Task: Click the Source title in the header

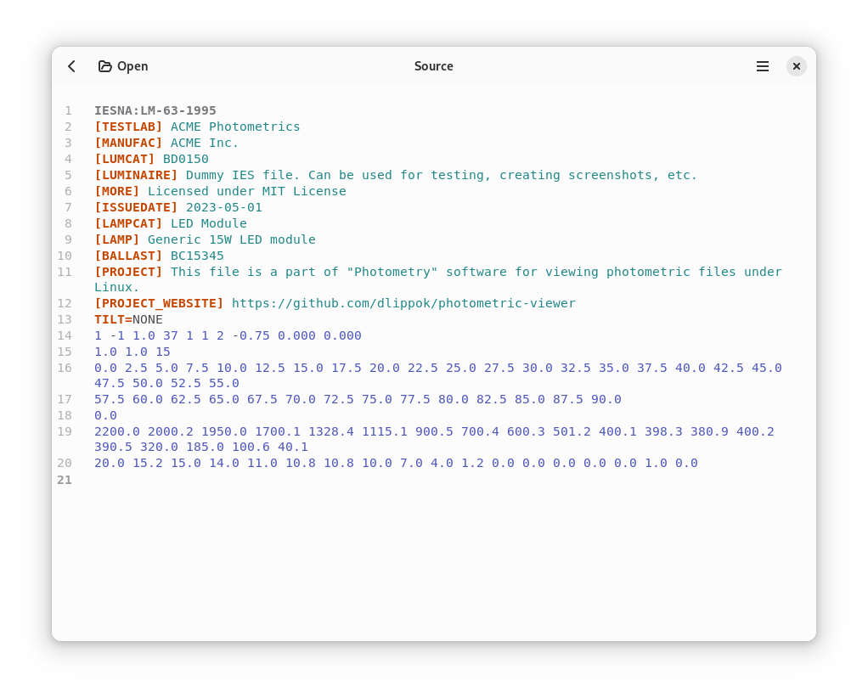Action: click(433, 66)
